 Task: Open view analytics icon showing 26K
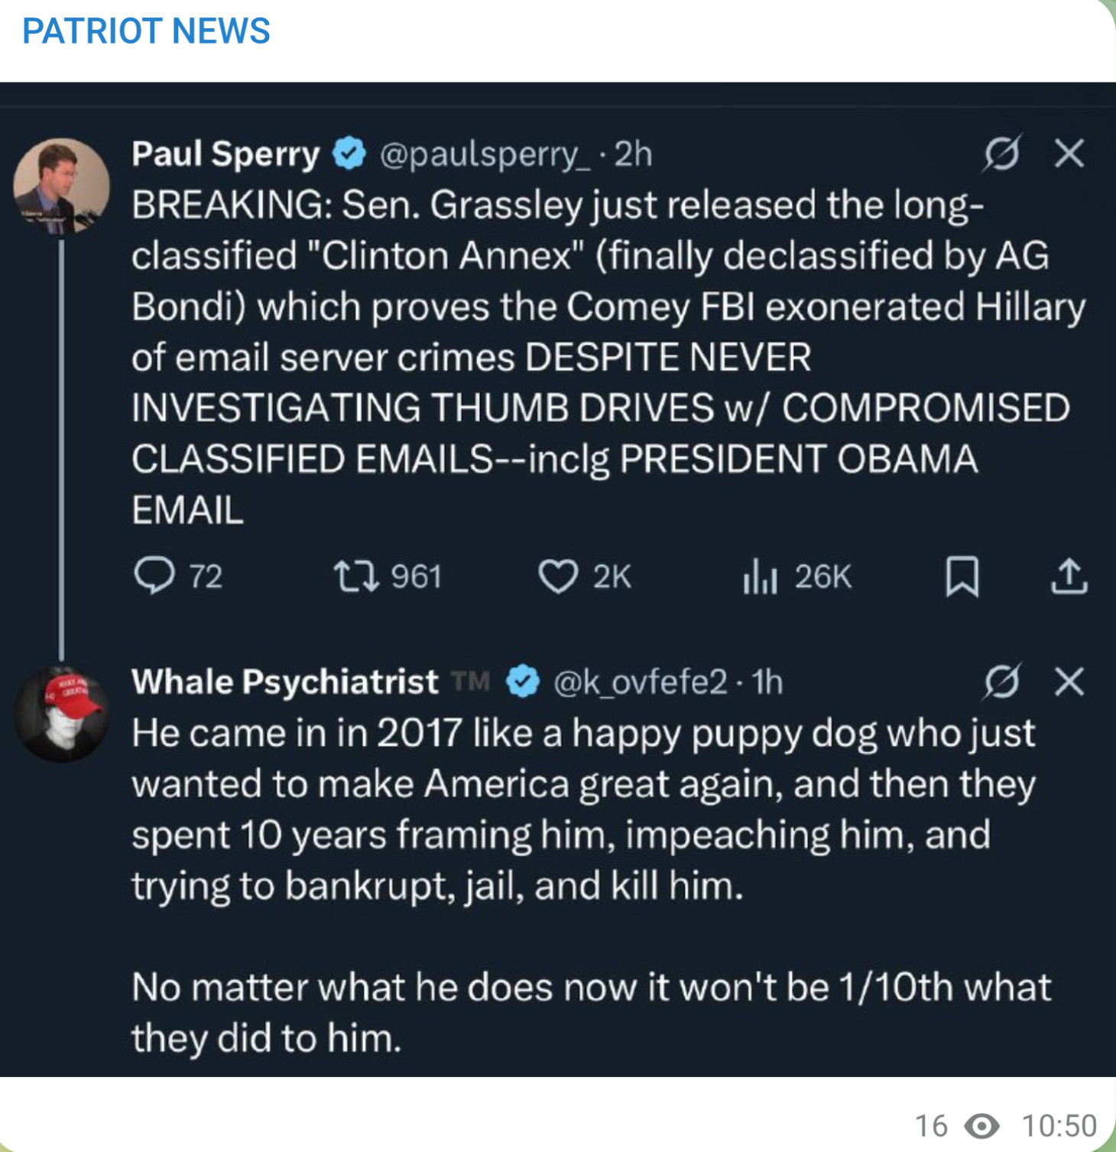coord(760,576)
